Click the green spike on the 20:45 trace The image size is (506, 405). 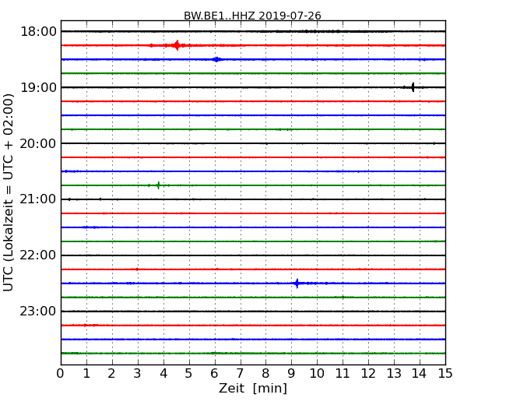[158, 185]
